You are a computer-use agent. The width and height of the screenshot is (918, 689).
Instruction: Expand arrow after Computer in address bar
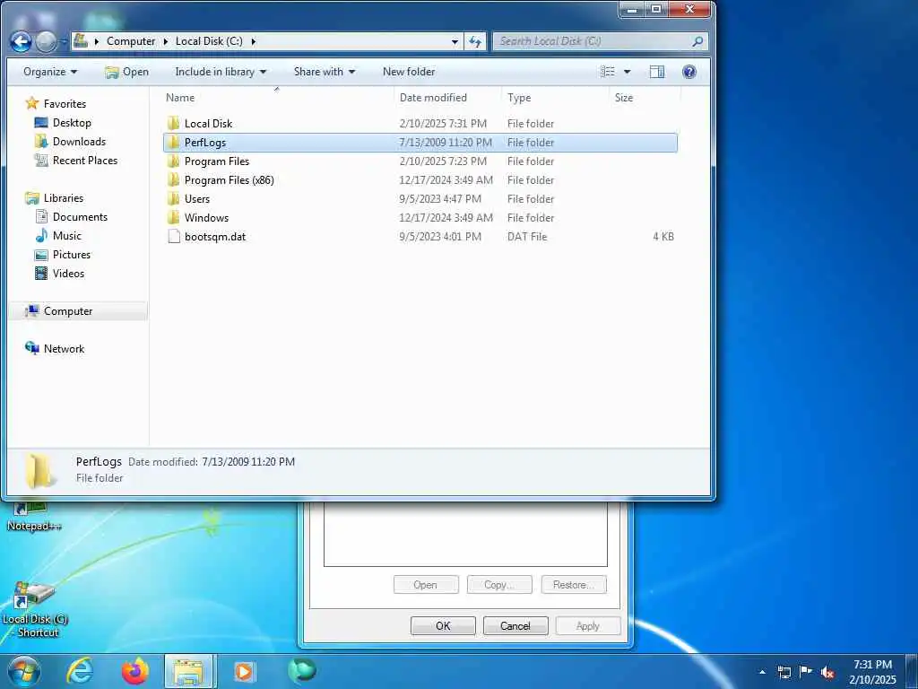(166, 41)
